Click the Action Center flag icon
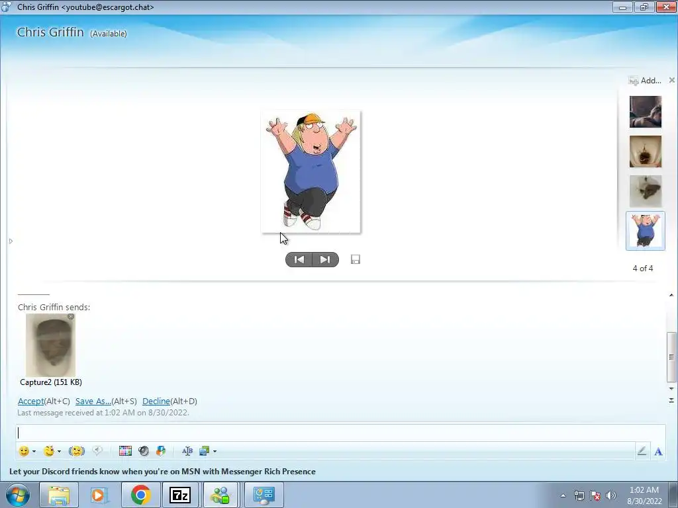Image resolution: width=678 pixels, height=508 pixels. pos(595,495)
